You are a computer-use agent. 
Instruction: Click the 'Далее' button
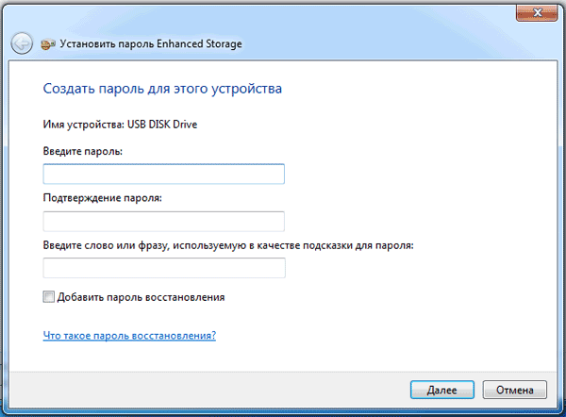pos(442,390)
